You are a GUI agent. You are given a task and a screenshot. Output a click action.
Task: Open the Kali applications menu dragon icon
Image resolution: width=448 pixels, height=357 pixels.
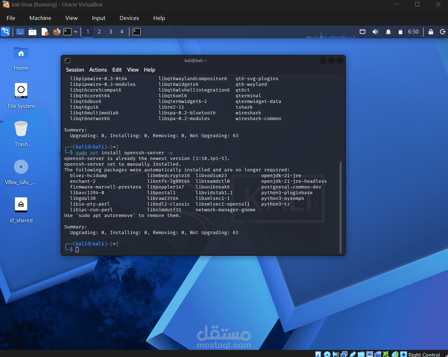click(5, 32)
